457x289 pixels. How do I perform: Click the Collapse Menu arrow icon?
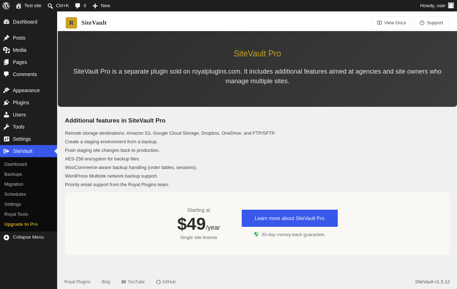6,237
